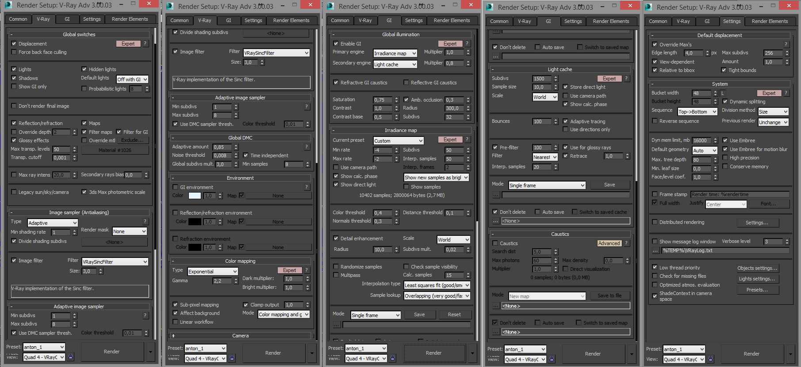Open the Reflection/refraction environment color swatch
Viewport: 801px width, 367px height.
[x=195, y=222]
